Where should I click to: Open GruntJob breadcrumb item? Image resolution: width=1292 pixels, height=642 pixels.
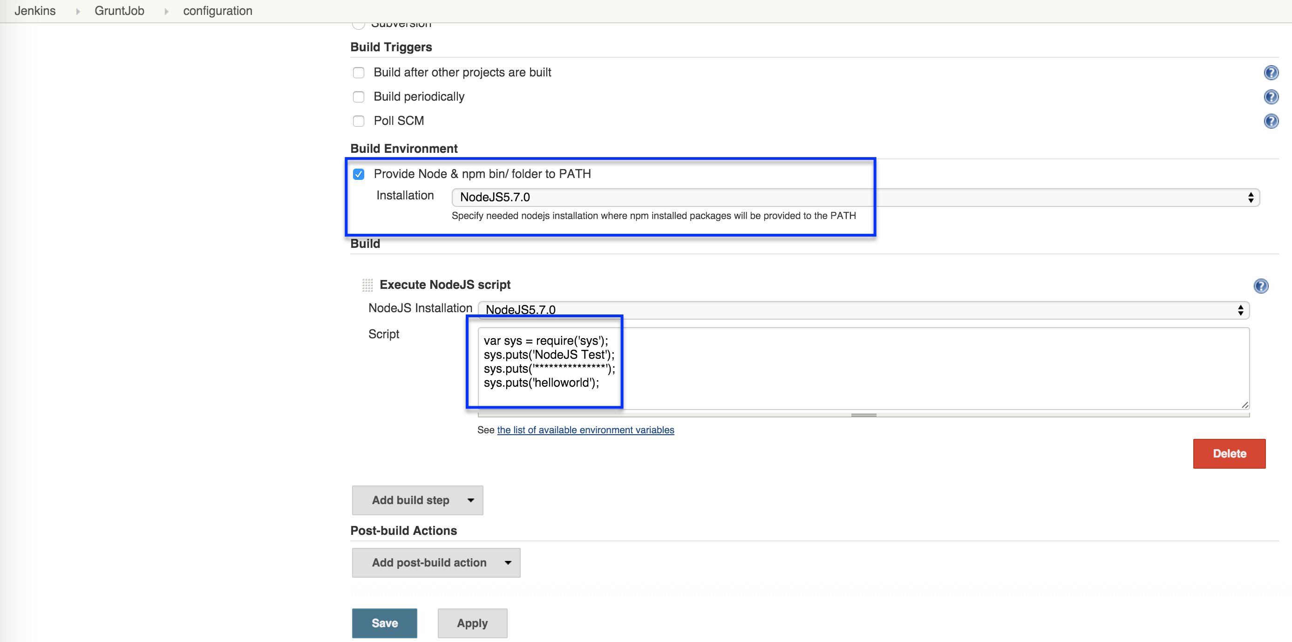coord(119,11)
